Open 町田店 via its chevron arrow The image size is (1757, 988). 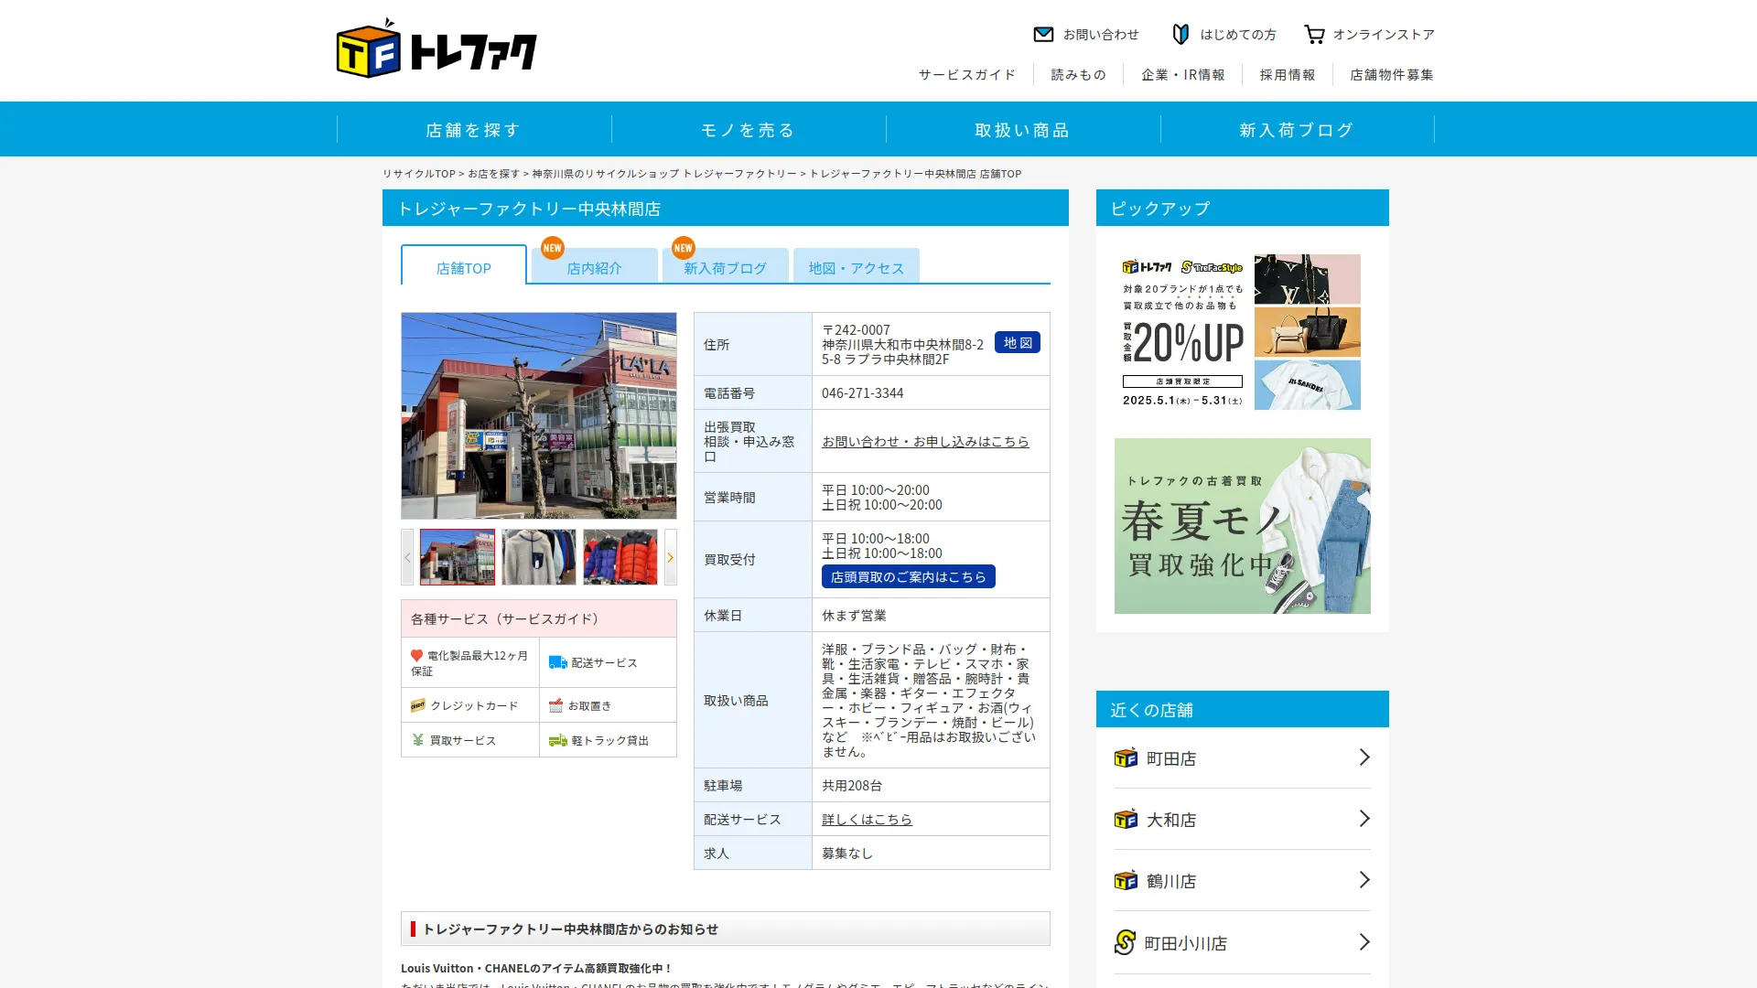[x=1364, y=757]
